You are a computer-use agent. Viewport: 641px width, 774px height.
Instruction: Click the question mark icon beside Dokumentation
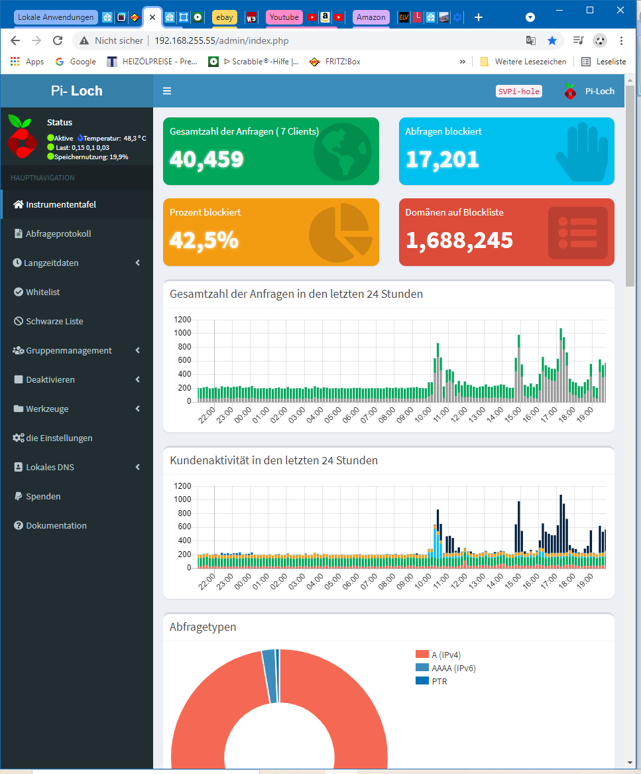(19, 525)
